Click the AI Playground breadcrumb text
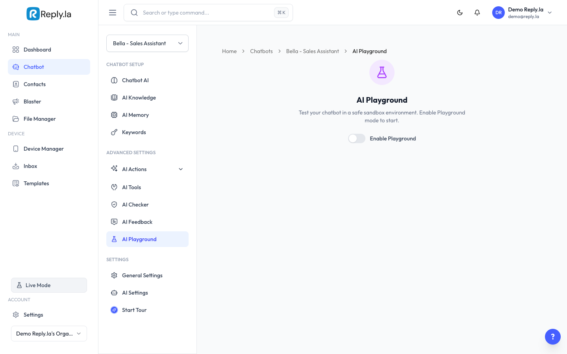The width and height of the screenshot is (567, 354). click(369, 51)
